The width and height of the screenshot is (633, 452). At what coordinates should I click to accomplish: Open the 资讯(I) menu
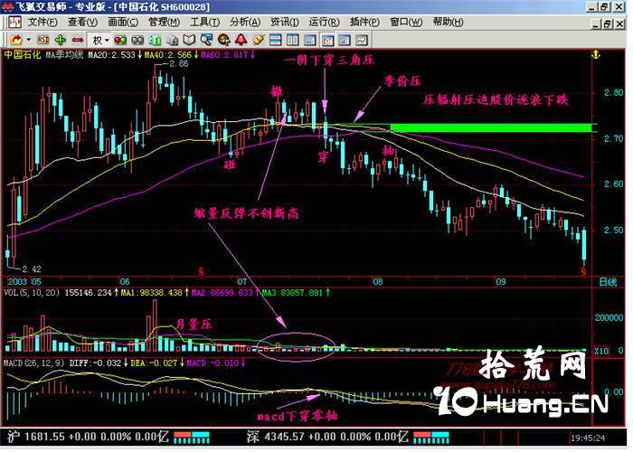(285, 23)
